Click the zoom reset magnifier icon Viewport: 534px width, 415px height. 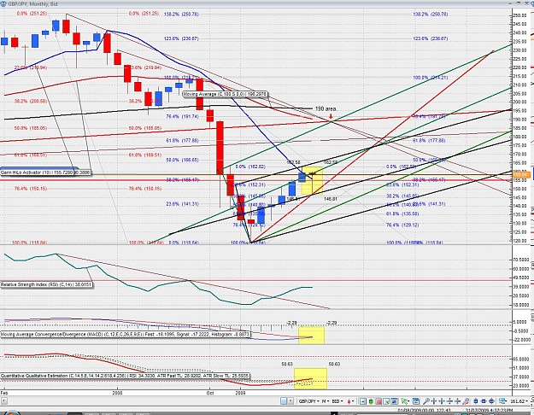[x=466, y=401]
